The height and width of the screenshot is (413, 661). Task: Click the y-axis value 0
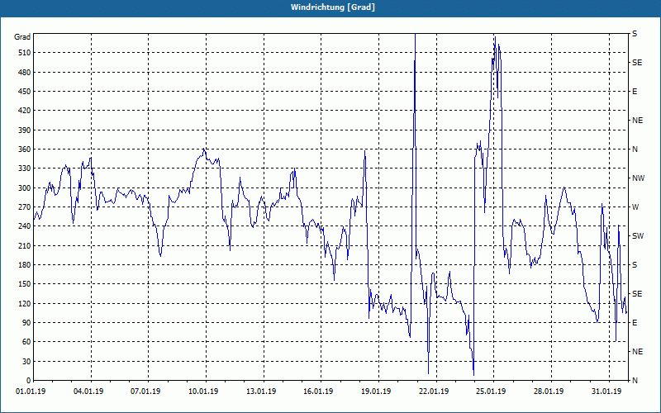point(28,381)
